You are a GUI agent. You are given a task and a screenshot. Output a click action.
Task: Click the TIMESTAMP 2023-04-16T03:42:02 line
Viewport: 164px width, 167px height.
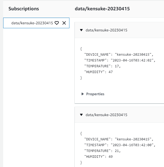coord(120,60)
